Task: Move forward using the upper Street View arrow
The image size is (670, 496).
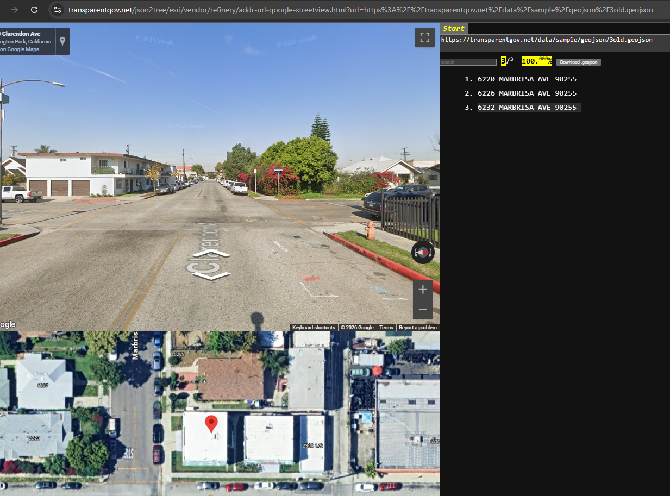Action: (211, 254)
